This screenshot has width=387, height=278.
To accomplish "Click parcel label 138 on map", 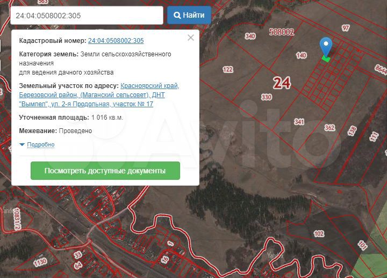I will (352, 130).
